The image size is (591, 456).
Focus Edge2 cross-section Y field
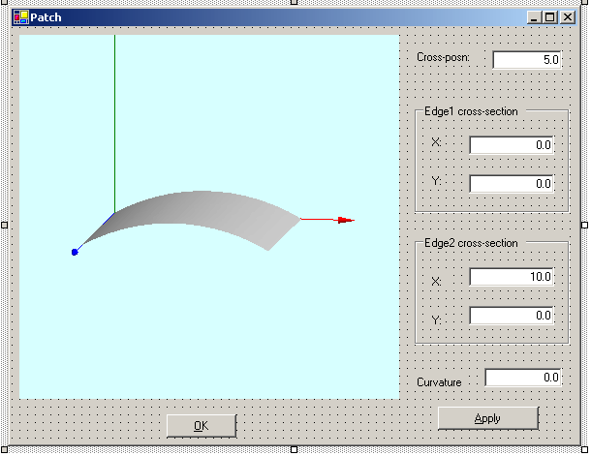[512, 316]
